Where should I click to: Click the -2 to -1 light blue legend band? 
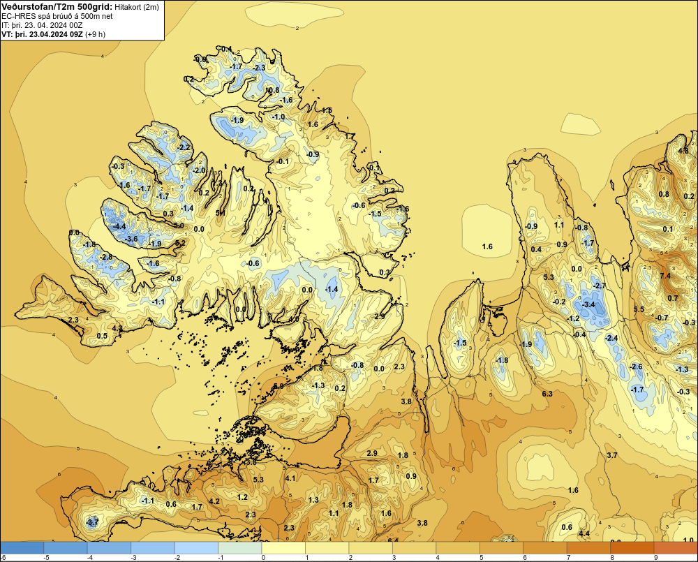tap(196, 548)
